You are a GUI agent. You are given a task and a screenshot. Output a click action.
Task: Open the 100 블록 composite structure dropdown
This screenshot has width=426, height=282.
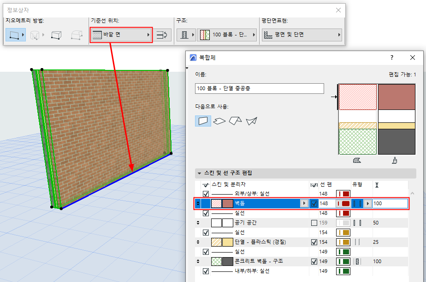[227, 35]
